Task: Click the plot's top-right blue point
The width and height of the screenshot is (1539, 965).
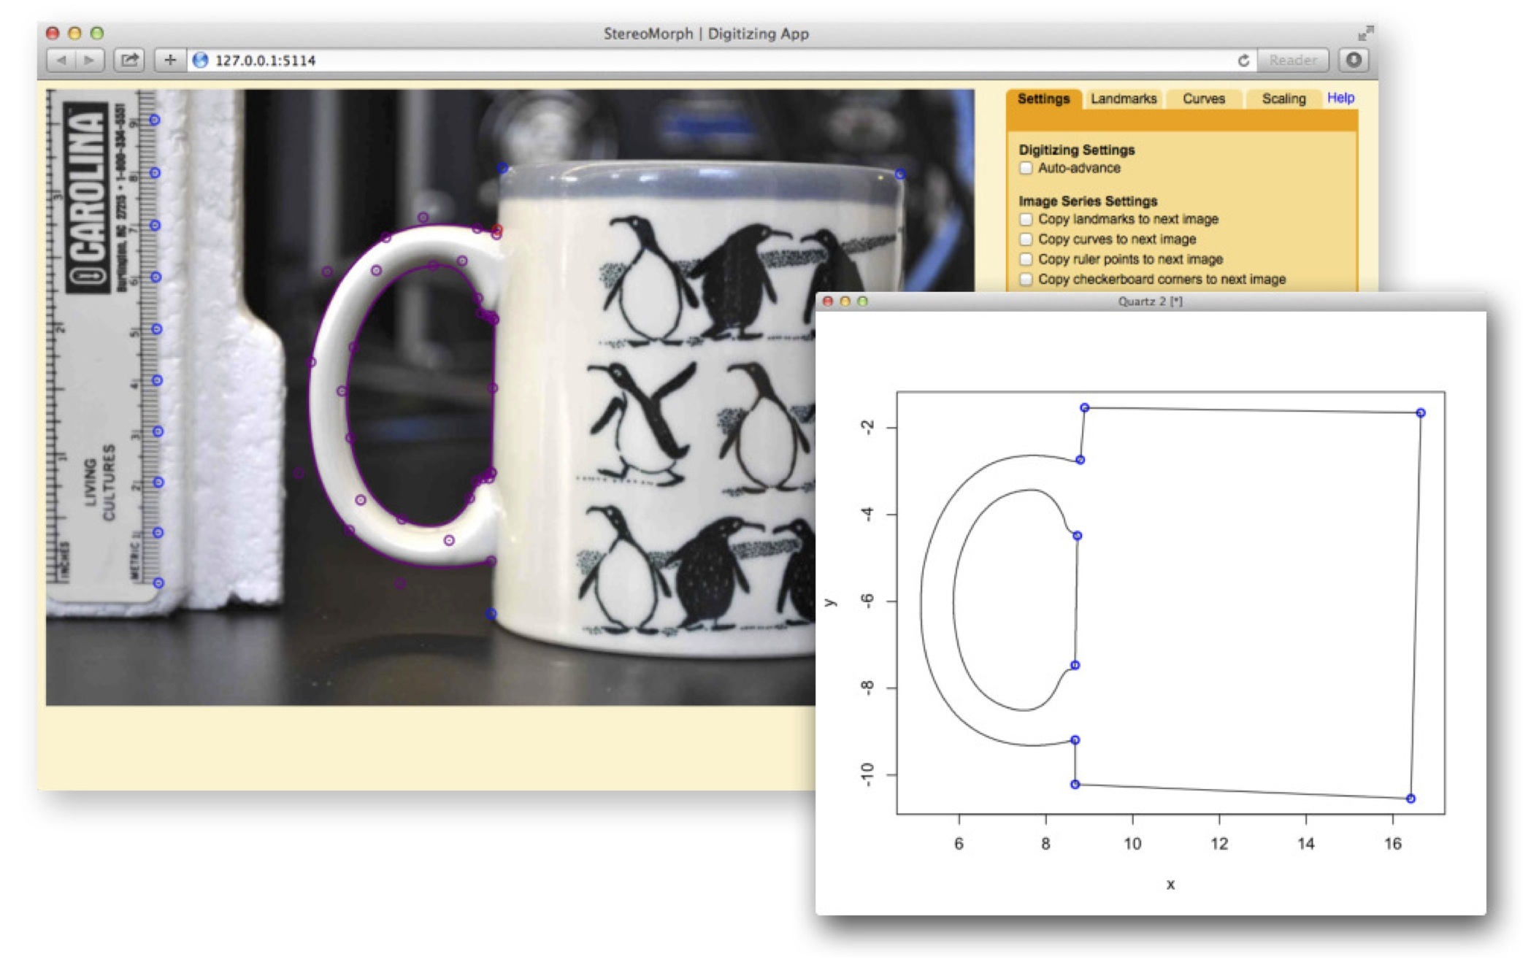Action: (1421, 413)
